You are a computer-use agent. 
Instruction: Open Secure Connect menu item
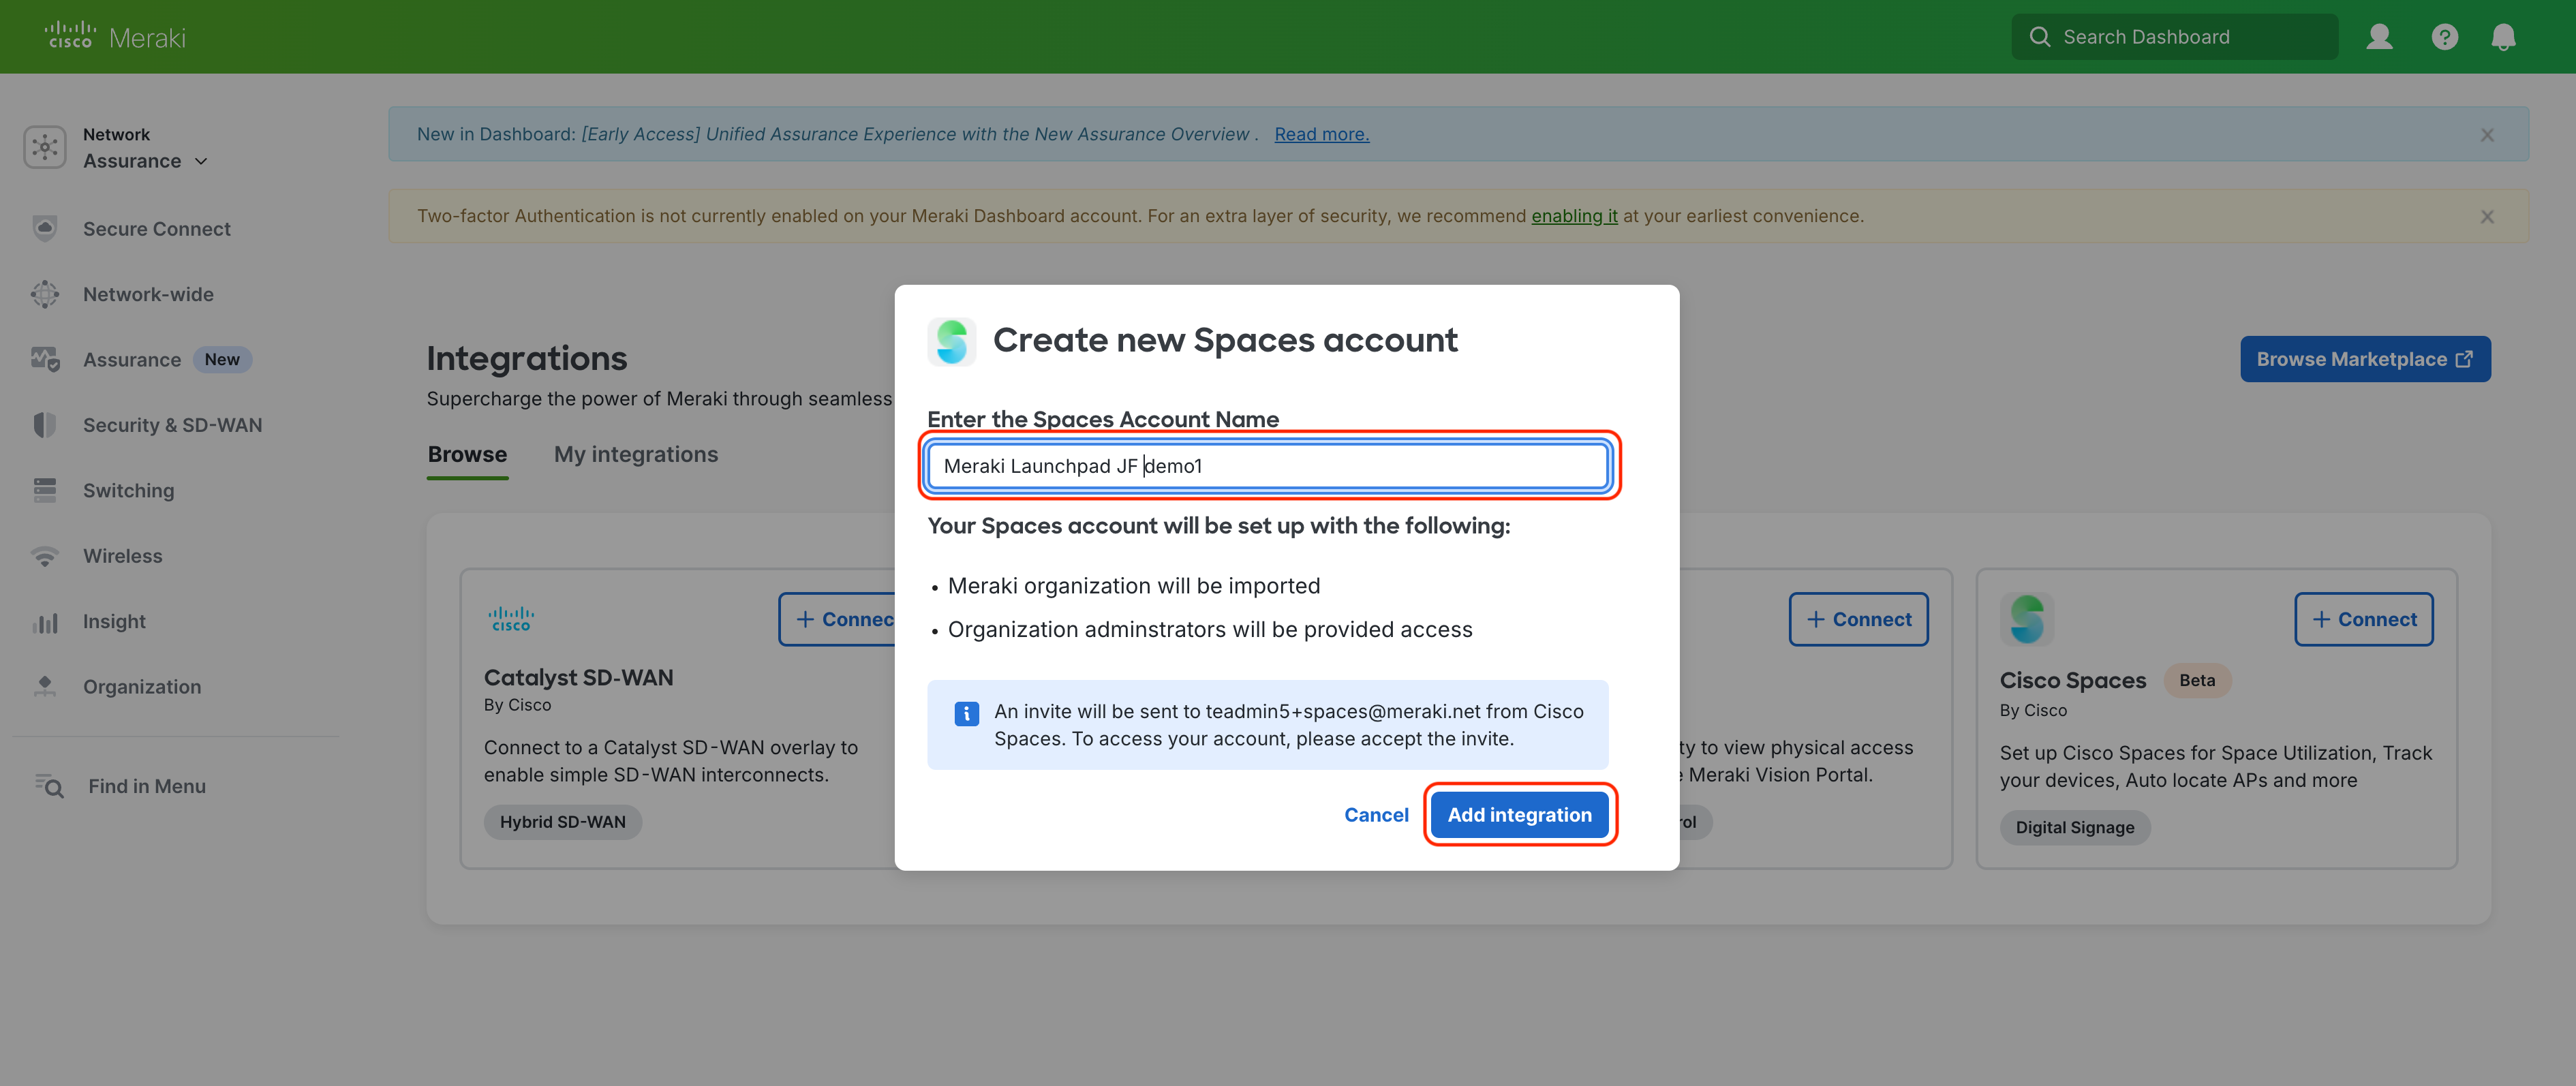pos(157,229)
